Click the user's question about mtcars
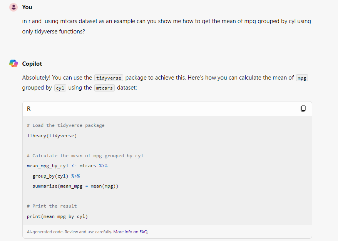The width and height of the screenshot is (338, 241). pyautogui.click(x=166, y=26)
